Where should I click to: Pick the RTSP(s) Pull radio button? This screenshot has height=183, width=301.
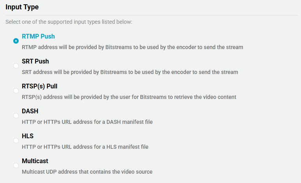(16, 91)
